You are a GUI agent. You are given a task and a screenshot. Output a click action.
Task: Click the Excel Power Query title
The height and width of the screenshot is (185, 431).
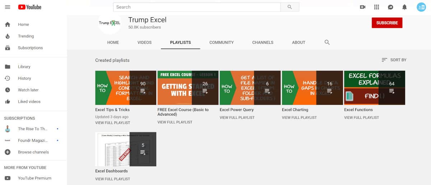(x=237, y=110)
